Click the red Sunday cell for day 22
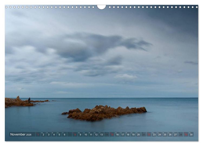The width and height of the screenshot is (203, 146). (x=149, y=134)
